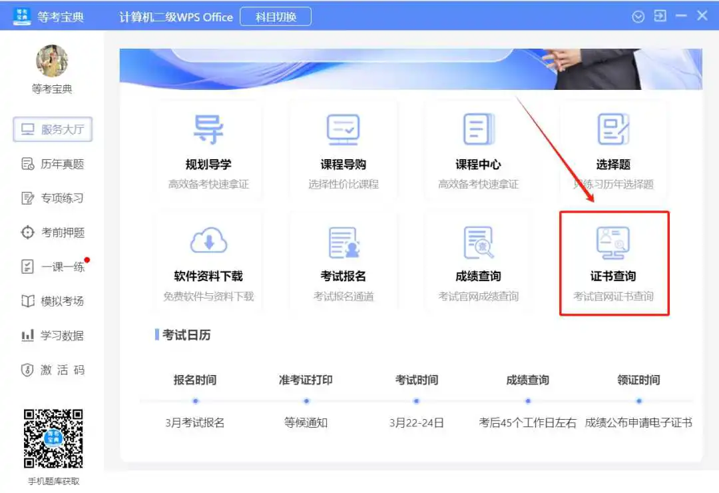Open the 考试报名 exam registration icon
719x493 pixels.
(343, 242)
